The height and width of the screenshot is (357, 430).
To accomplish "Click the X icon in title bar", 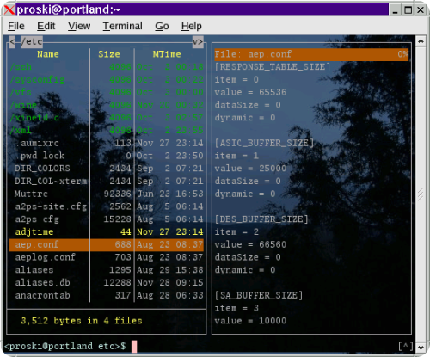I will pyautogui.click(x=9, y=9).
